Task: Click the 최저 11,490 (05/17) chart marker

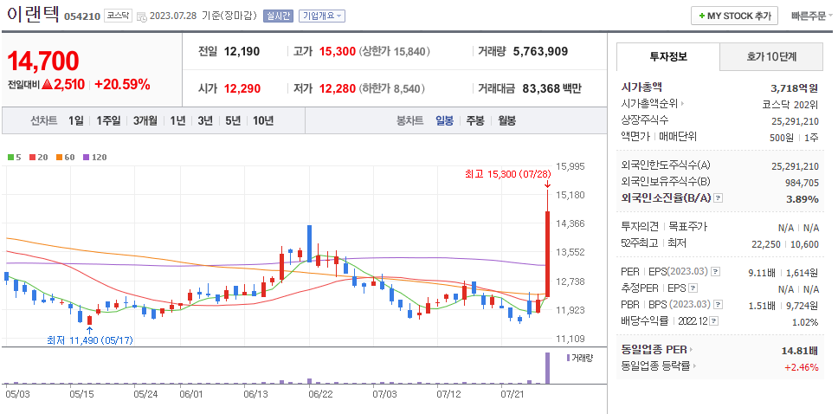Action: (x=90, y=340)
